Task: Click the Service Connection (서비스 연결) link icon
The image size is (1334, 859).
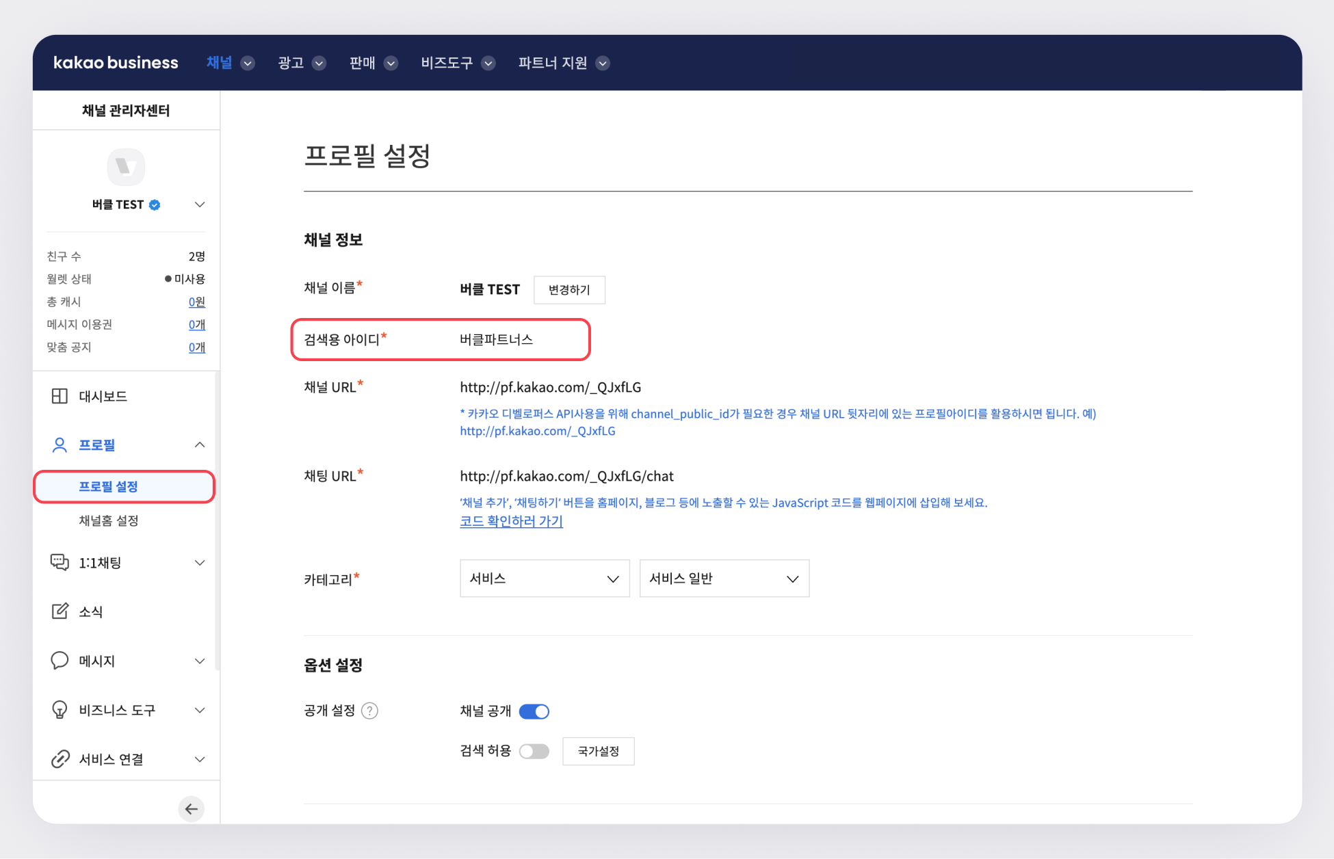Action: (x=60, y=759)
